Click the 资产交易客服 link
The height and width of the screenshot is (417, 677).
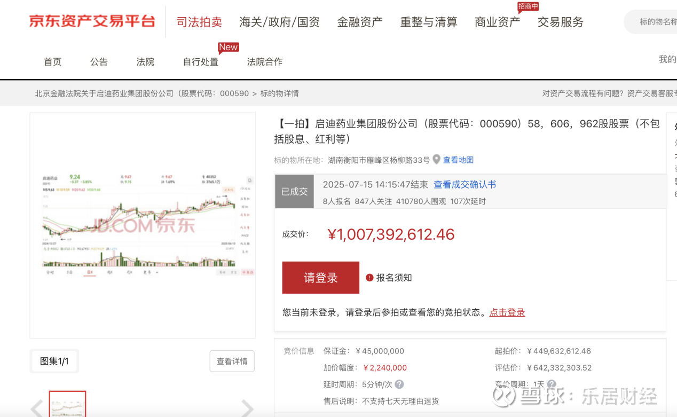click(x=652, y=93)
